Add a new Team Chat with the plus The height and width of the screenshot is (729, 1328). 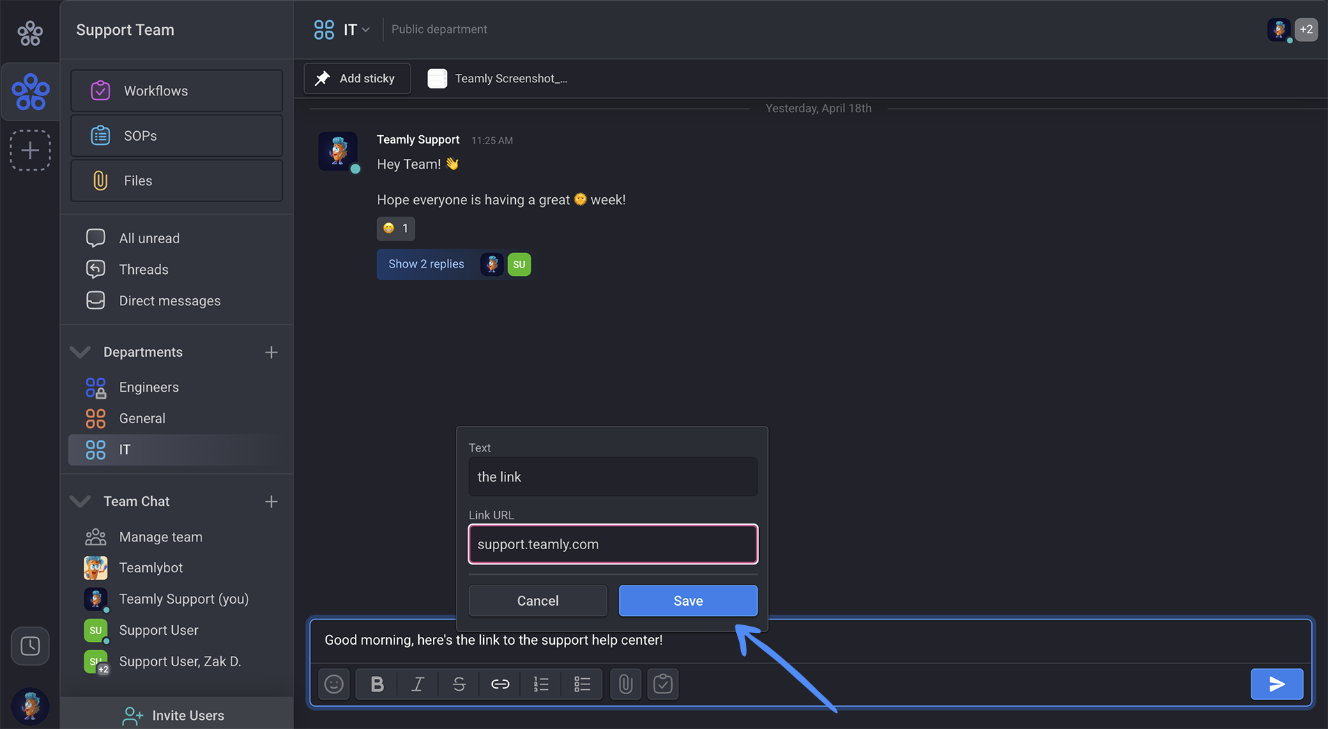tap(271, 502)
